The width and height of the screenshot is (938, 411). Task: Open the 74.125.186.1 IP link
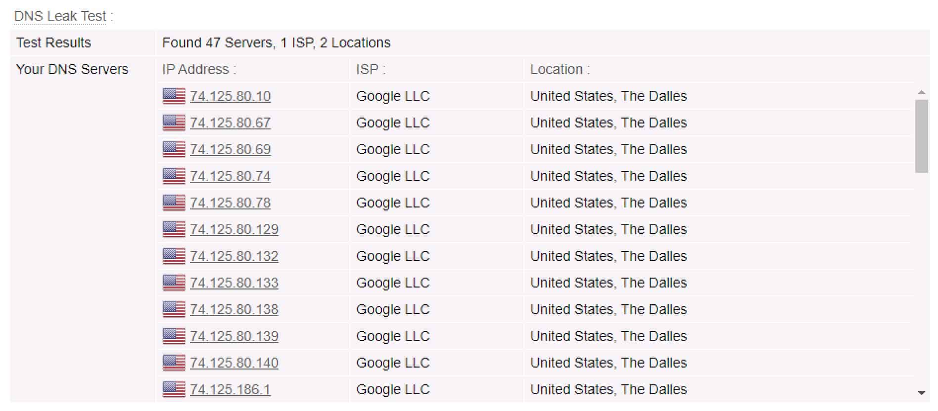tap(230, 389)
